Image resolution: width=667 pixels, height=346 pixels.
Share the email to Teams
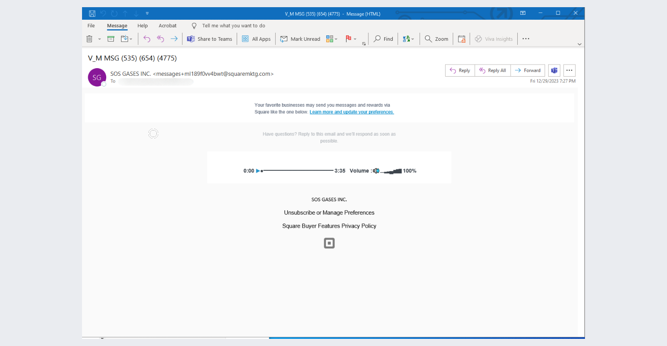coord(210,39)
